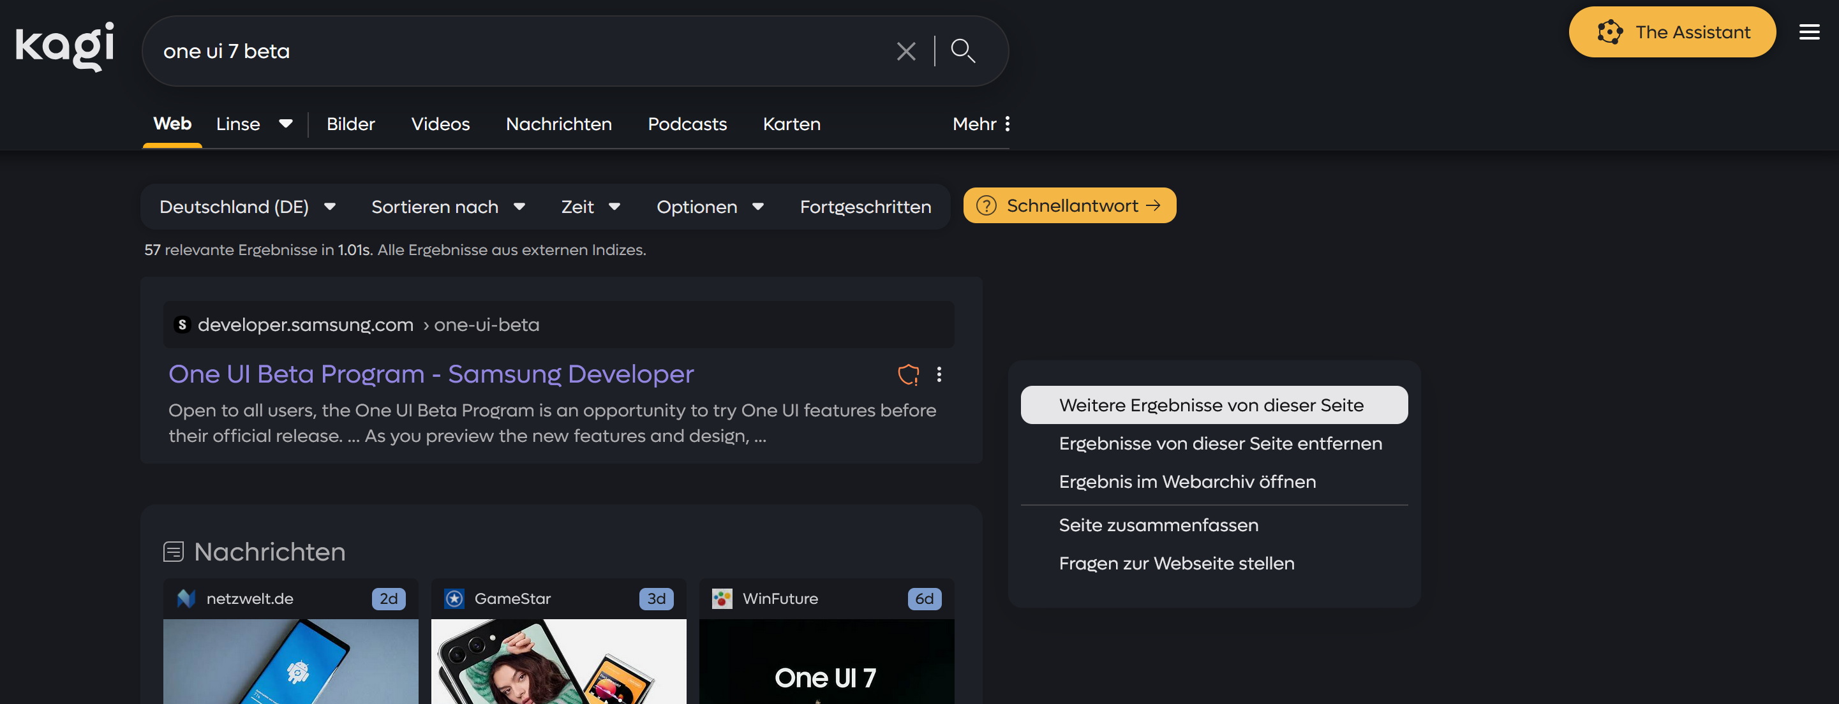Switch to the Bilder tab
This screenshot has width=1839, height=704.
350,124
